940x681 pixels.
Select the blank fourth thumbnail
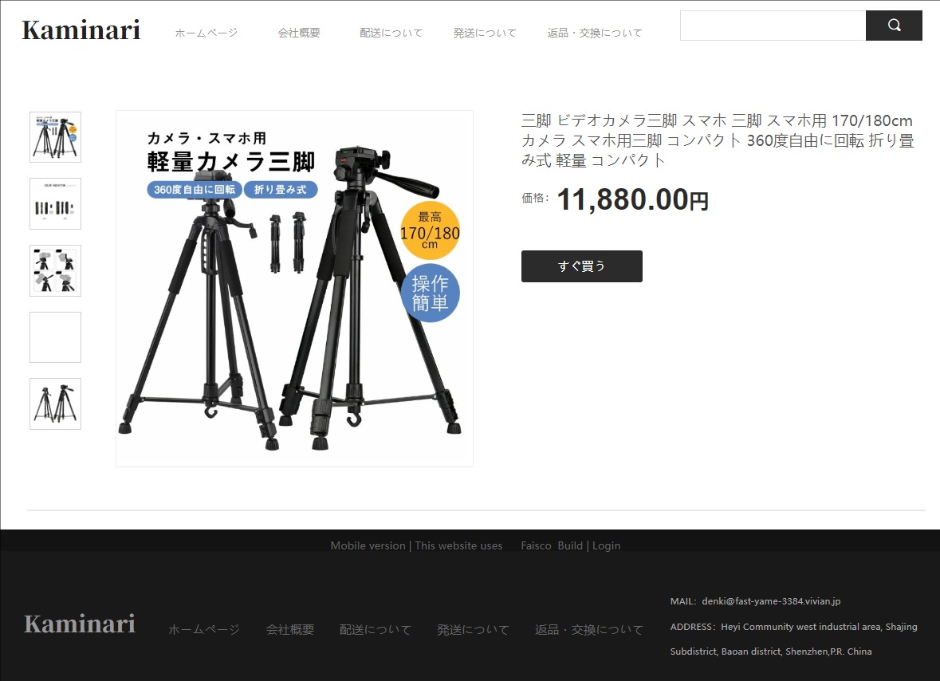(55, 337)
